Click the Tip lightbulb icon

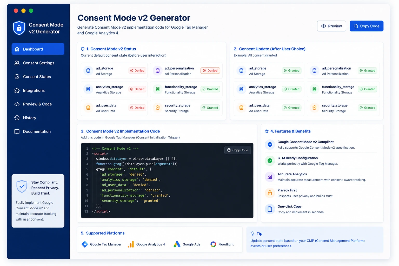253,234
